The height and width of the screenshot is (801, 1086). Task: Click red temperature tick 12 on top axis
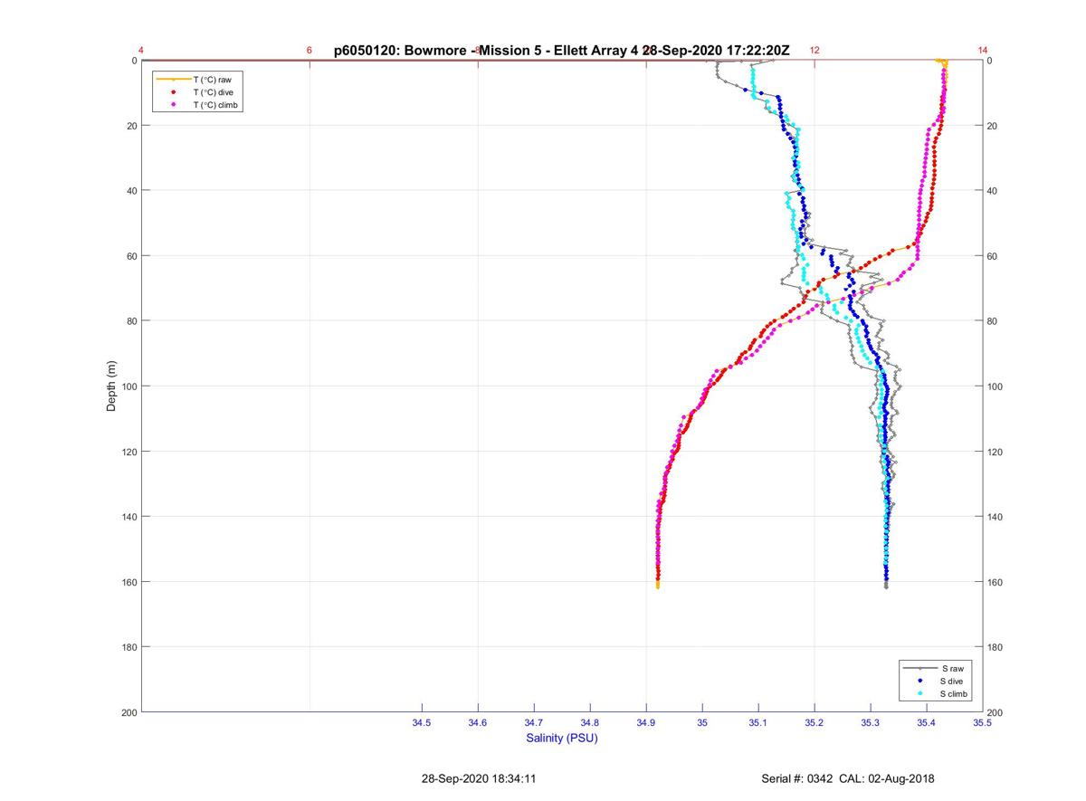[814, 51]
